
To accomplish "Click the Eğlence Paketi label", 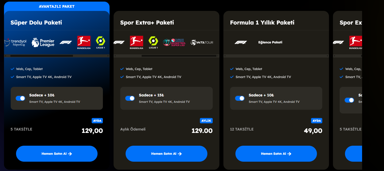I will (270, 42).
